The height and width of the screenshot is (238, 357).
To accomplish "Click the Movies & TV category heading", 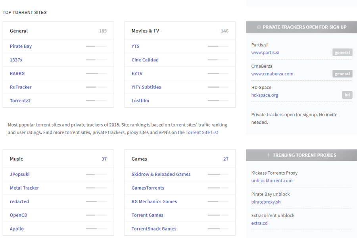I will [145, 31].
